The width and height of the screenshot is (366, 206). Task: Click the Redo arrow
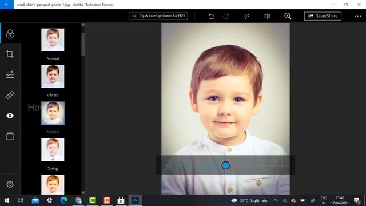coord(226,16)
